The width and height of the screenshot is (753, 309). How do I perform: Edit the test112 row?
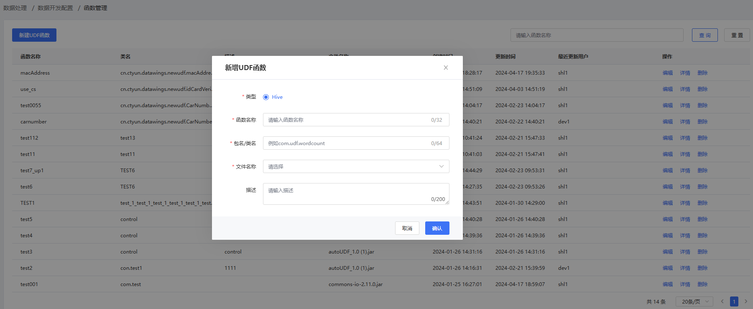668,138
